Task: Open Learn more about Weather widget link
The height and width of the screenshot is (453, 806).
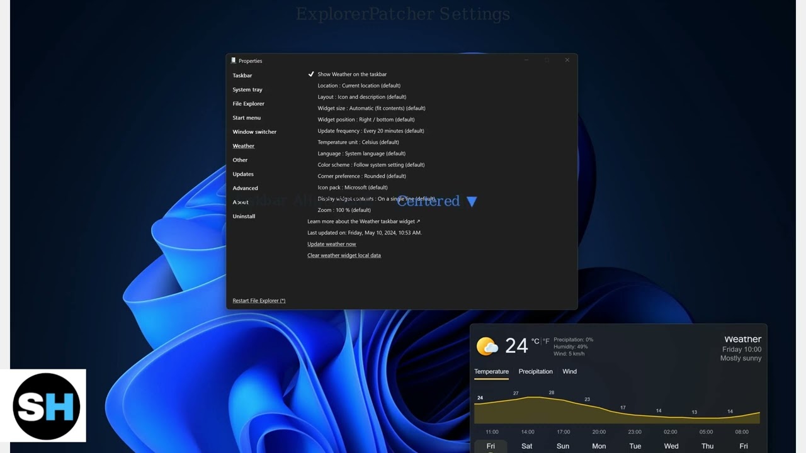Action: [x=363, y=221]
